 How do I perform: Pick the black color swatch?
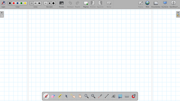10,3
